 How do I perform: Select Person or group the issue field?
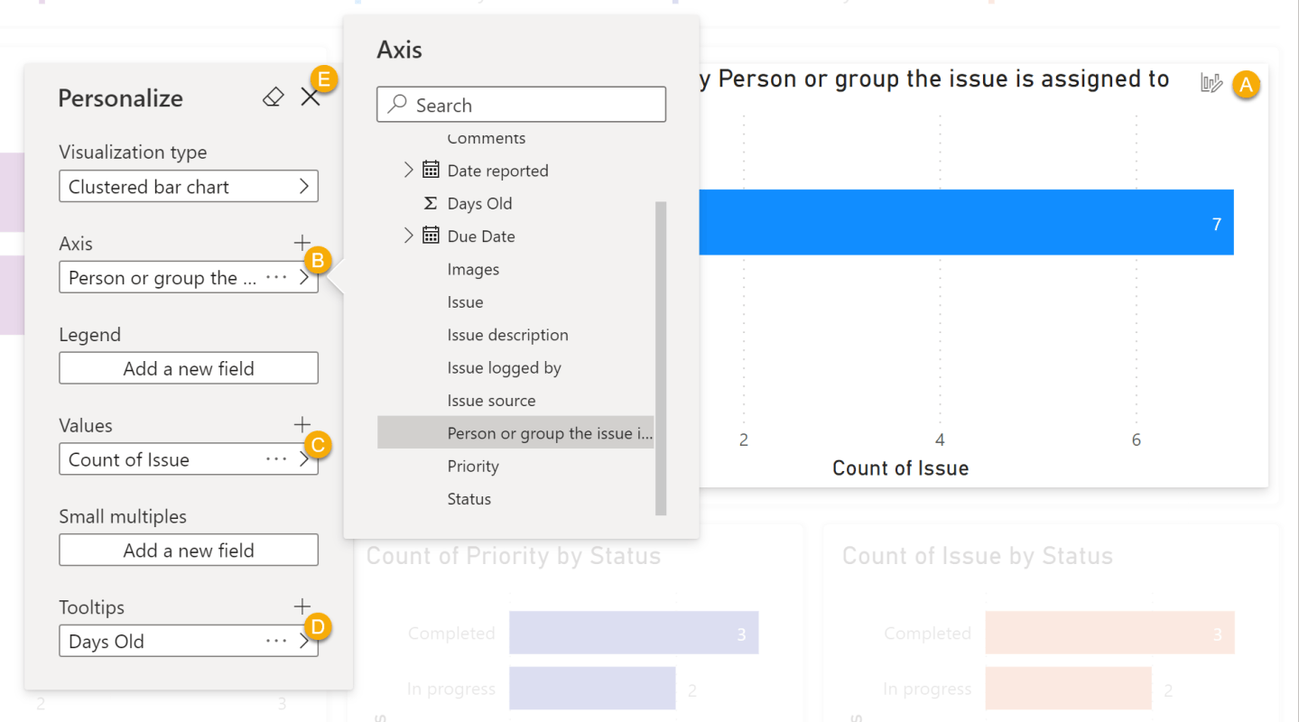point(515,433)
